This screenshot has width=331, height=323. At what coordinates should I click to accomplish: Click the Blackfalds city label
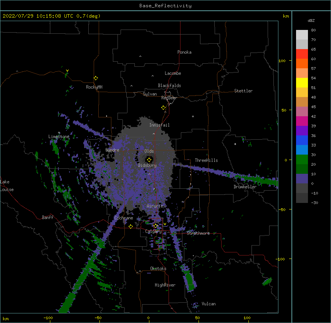point(169,86)
